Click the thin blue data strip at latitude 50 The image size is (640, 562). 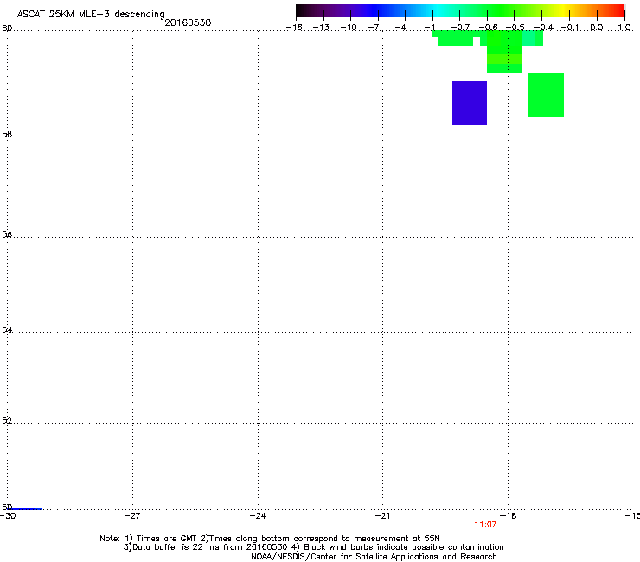pyautogui.click(x=24, y=508)
